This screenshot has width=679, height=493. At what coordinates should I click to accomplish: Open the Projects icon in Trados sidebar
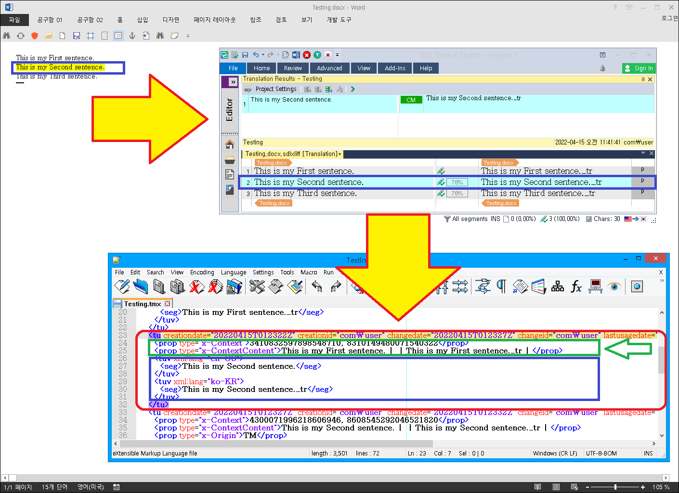click(x=230, y=159)
